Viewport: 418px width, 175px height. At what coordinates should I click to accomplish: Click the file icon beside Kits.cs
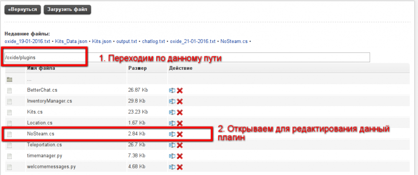[x=9, y=112]
